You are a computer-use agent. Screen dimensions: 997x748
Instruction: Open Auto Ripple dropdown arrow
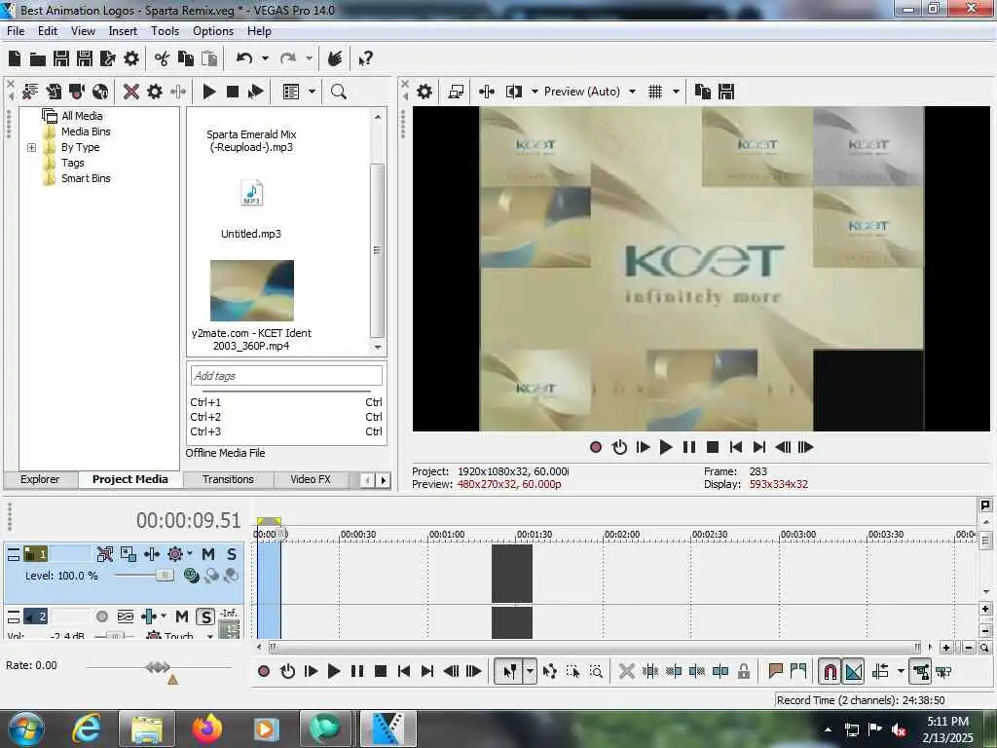[901, 671]
